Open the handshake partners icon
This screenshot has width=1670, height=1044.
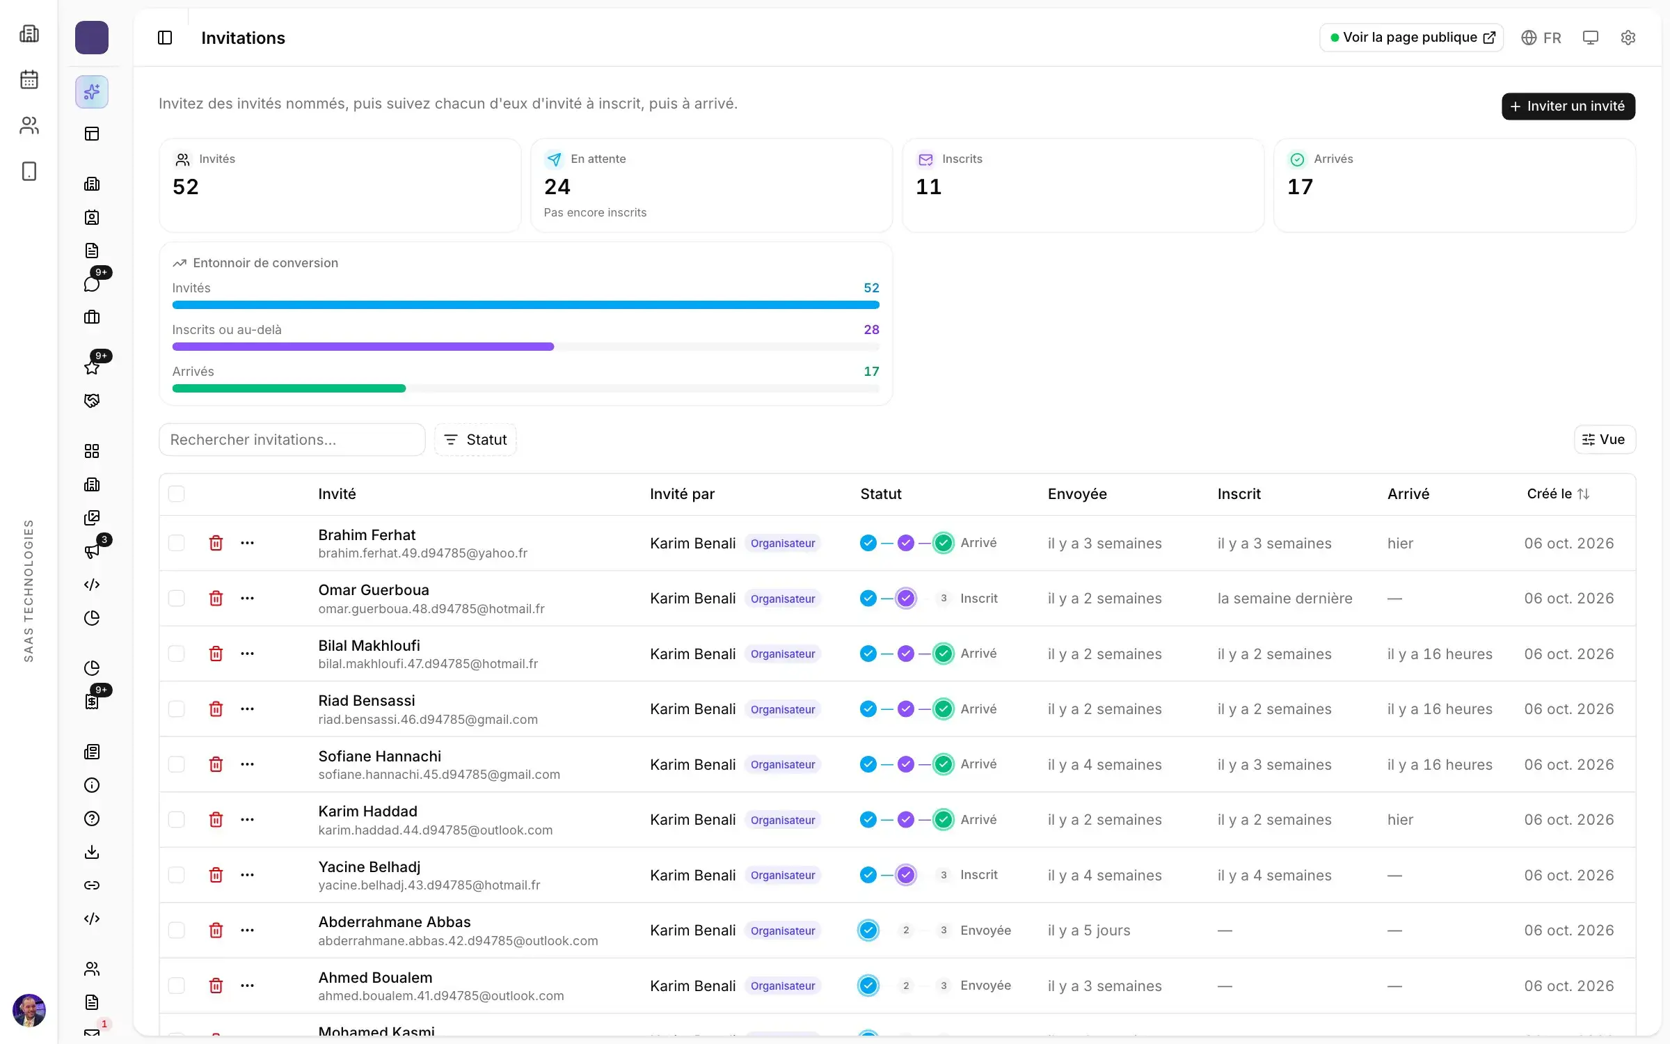point(92,401)
